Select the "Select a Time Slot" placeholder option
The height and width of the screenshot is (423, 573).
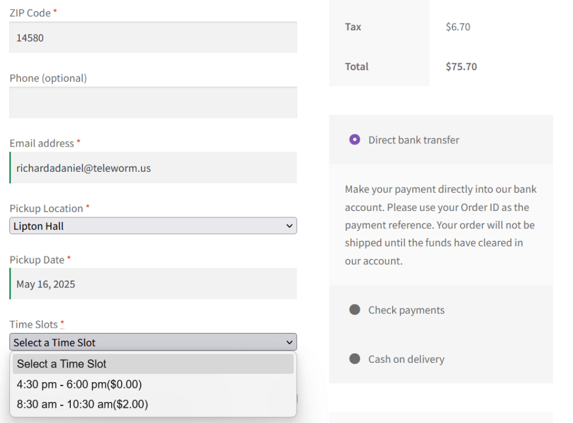point(62,364)
